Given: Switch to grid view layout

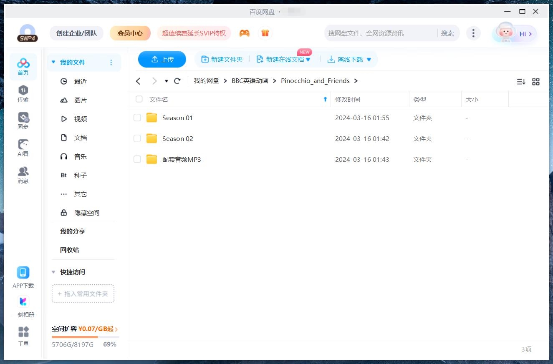Looking at the screenshot, I should coord(536,82).
